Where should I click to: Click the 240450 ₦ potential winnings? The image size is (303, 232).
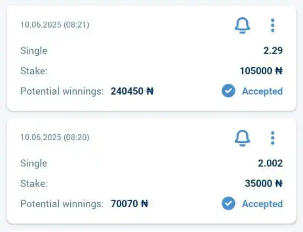[x=132, y=91]
